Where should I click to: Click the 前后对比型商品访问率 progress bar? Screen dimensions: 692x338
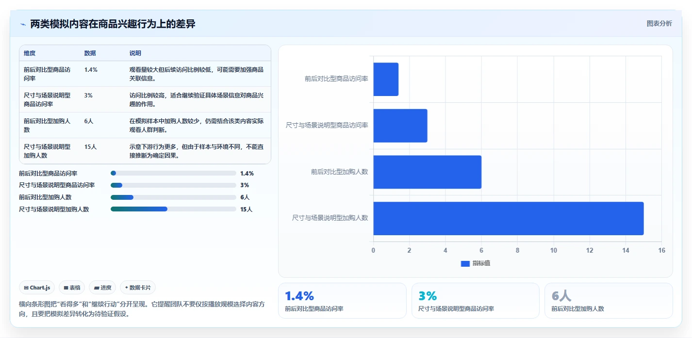(173, 173)
